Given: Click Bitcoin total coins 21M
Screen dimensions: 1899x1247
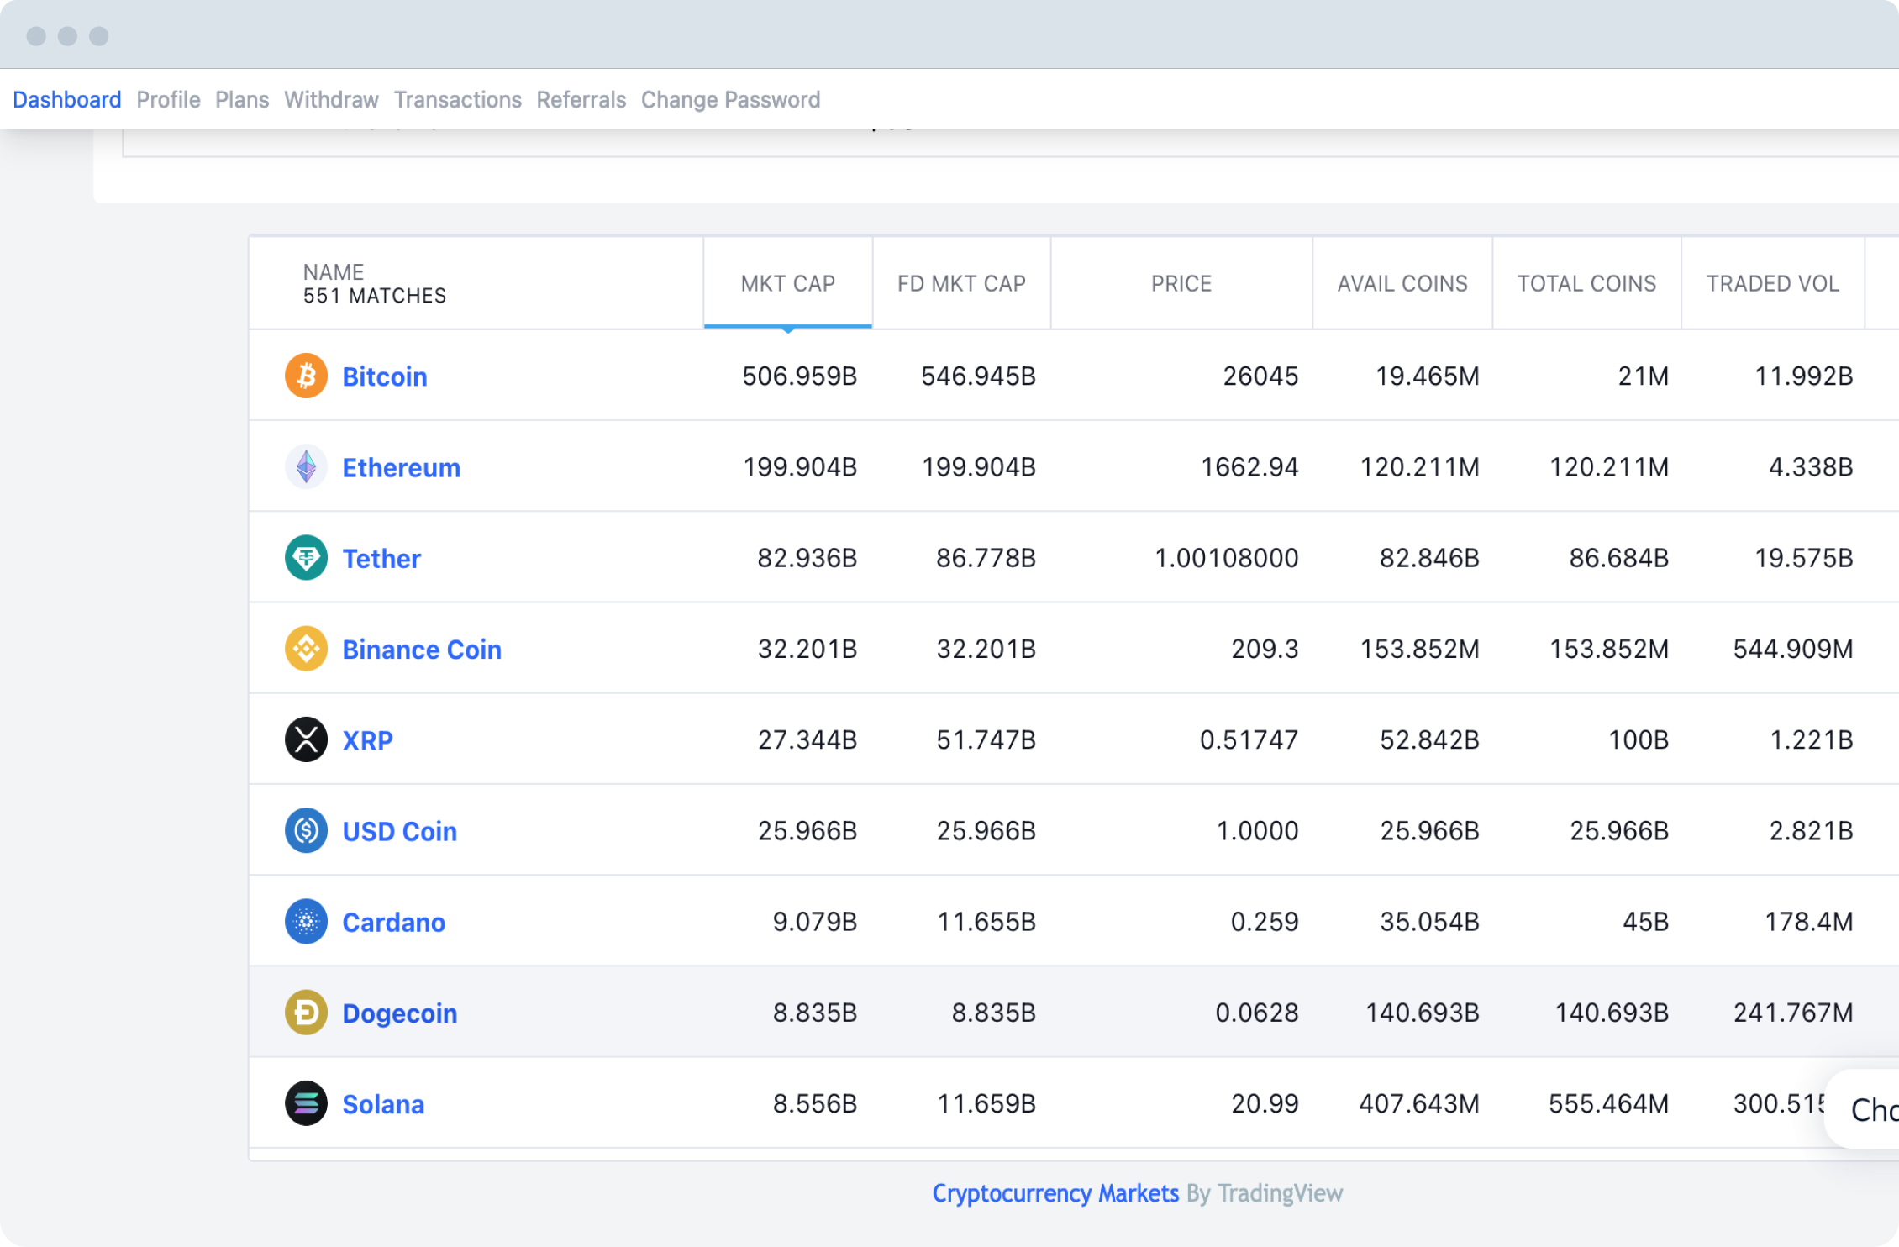Looking at the screenshot, I should click(1644, 376).
